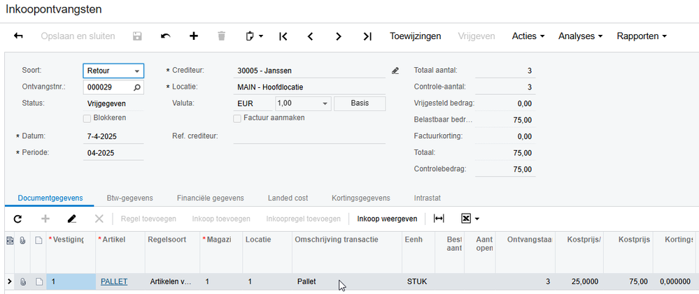Open the Analyses menu

pyautogui.click(x=581, y=36)
